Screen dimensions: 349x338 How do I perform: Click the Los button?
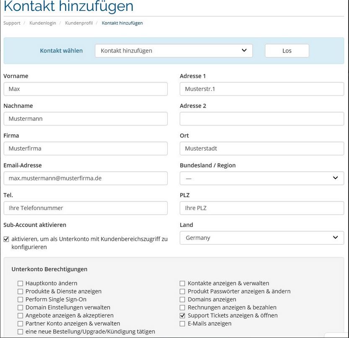coord(287,51)
